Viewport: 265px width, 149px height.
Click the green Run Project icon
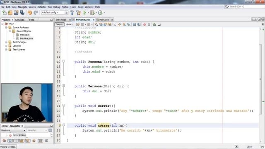84,13
